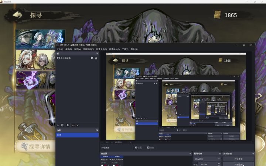The image size is (266, 166).
Task: Open source properties gear icon
Action: 68,125
